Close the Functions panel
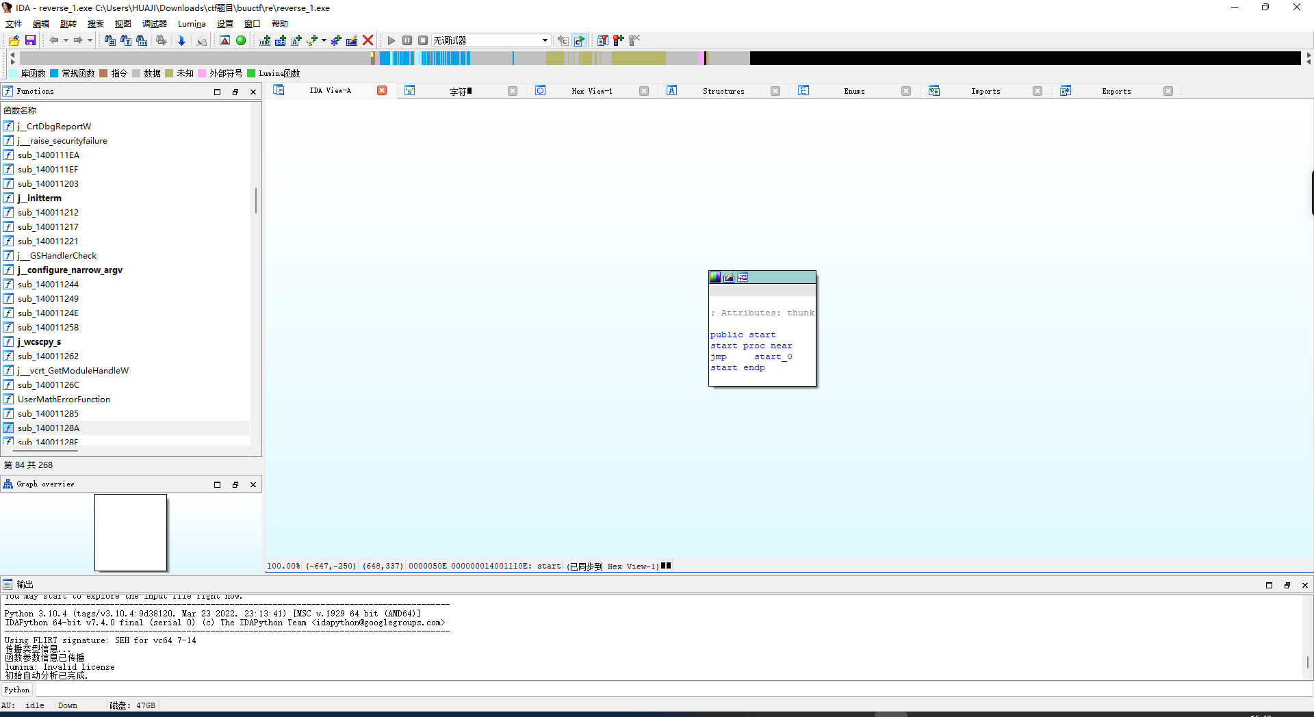1314x717 pixels. pyautogui.click(x=253, y=92)
